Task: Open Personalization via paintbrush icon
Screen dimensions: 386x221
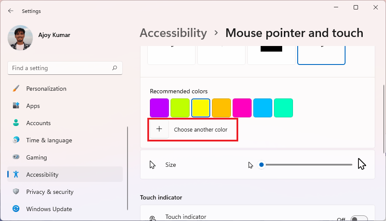Action: point(16,89)
